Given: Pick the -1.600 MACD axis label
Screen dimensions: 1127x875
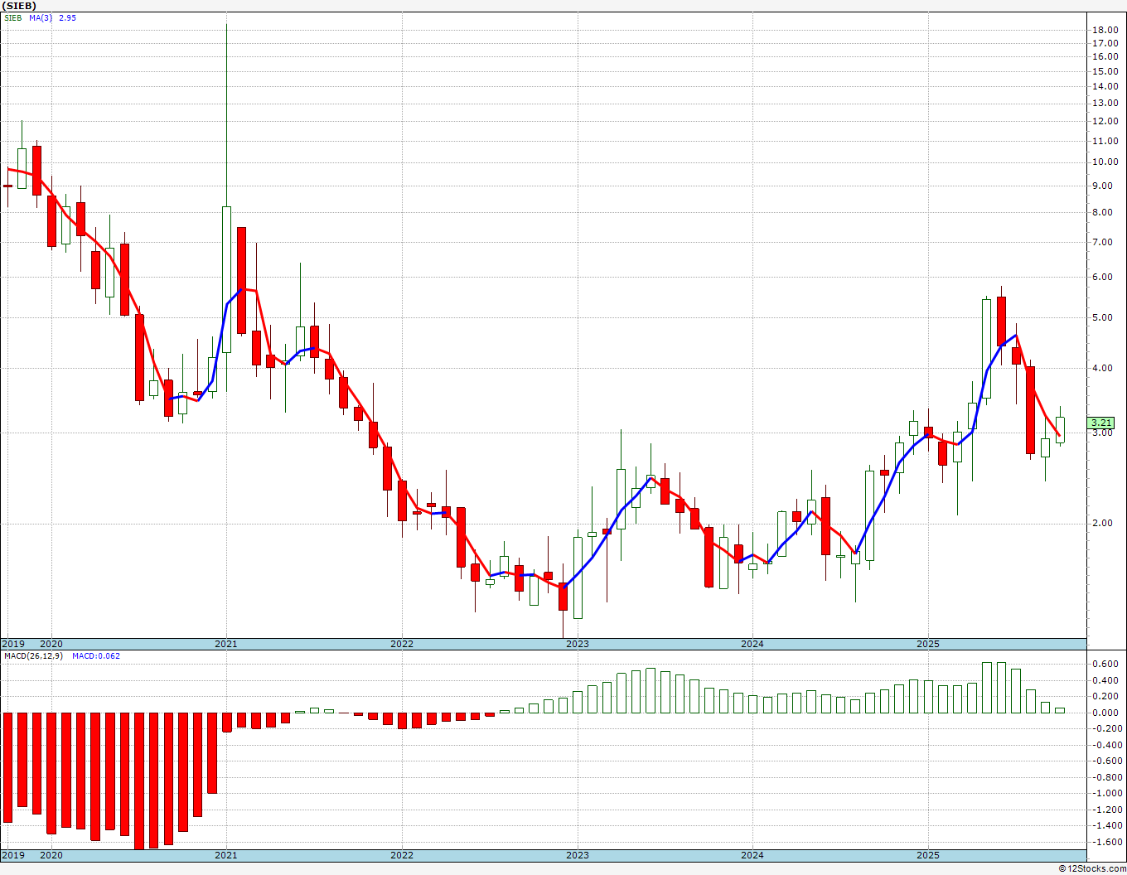Looking at the screenshot, I should [x=1105, y=842].
